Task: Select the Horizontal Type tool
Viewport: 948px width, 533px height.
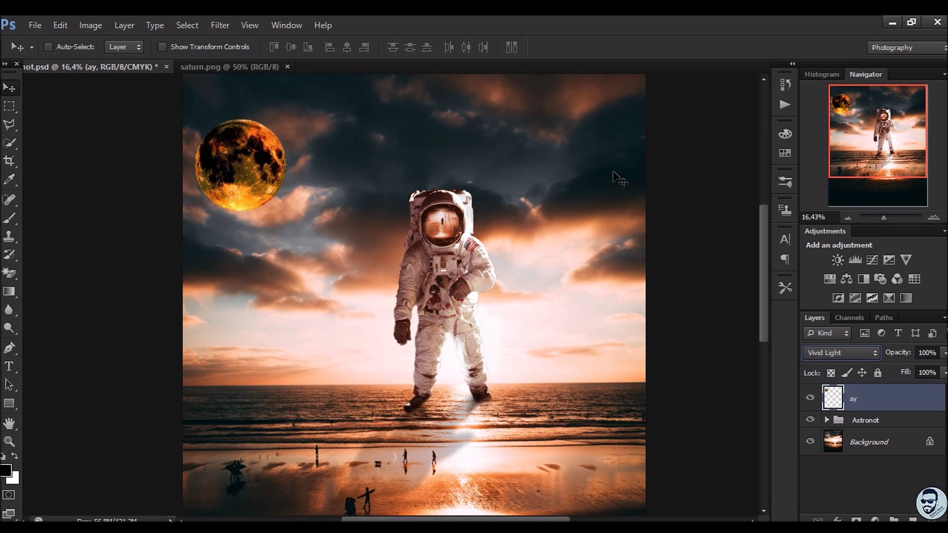Action: pyautogui.click(x=9, y=366)
